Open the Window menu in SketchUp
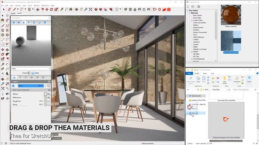Image resolution: width=259 pixels, height=145 pixels. pyautogui.click(x=37, y=6)
